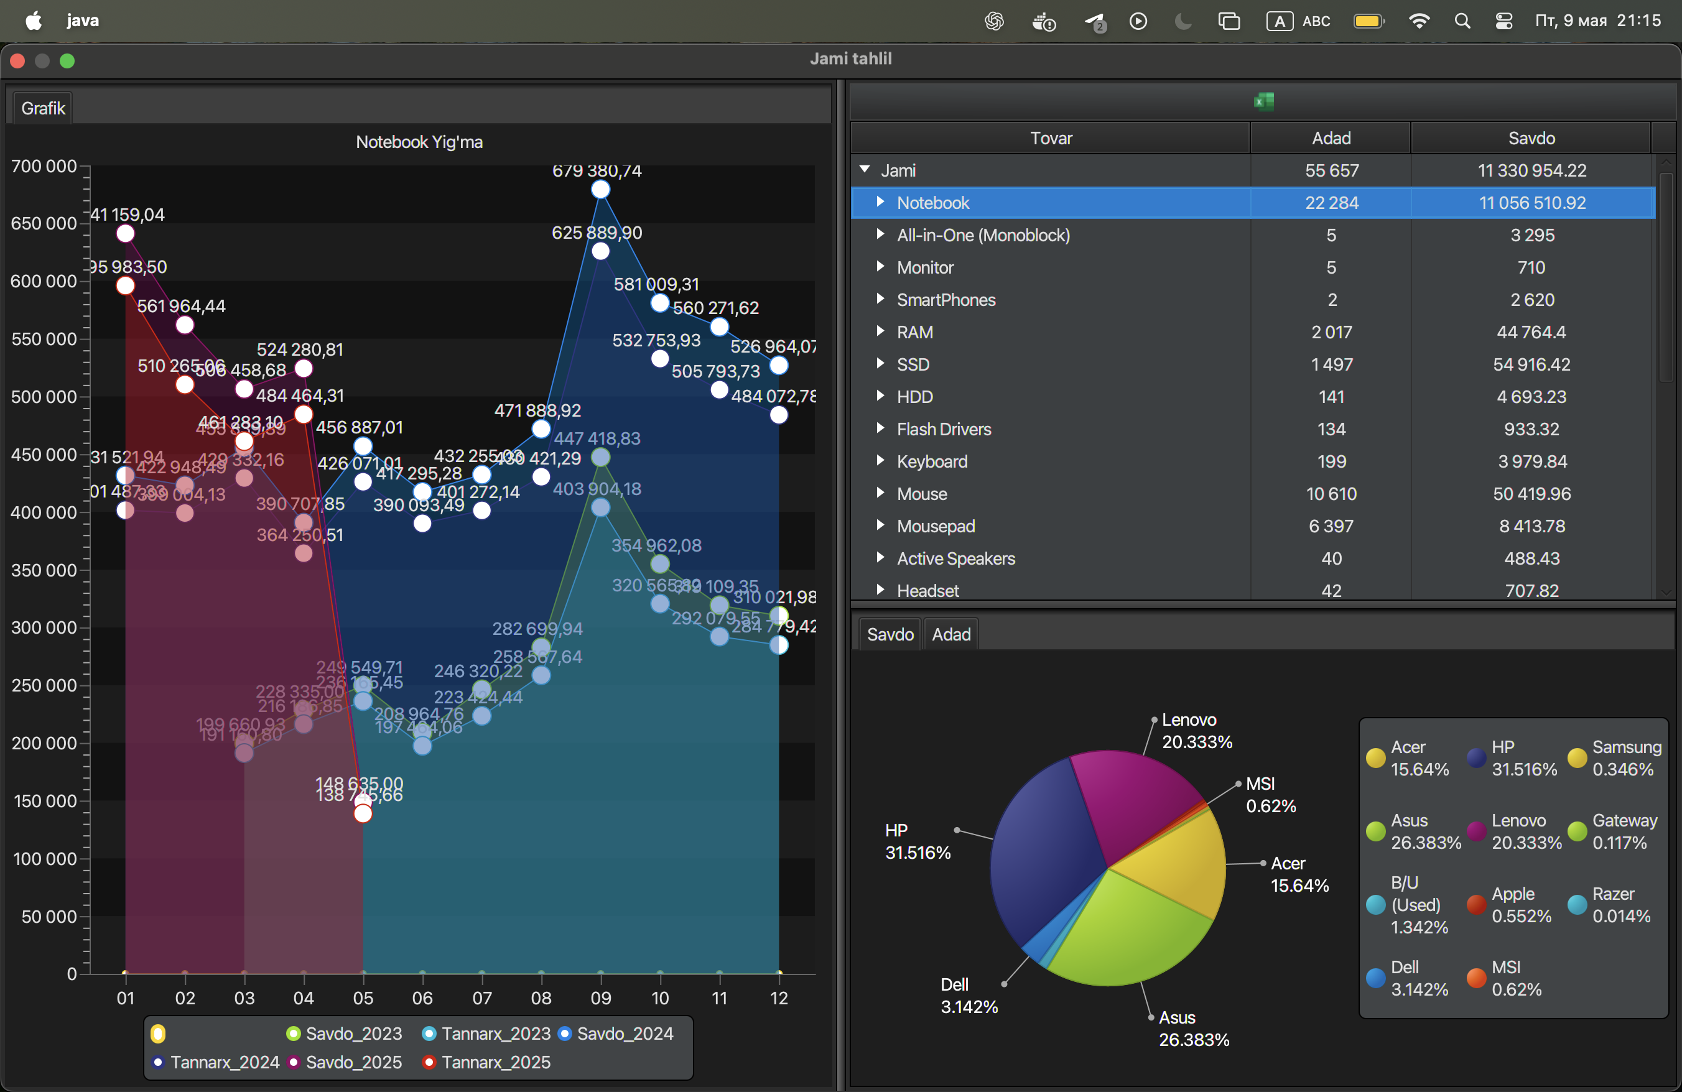The image size is (1682, 1092).
Task: Open Control Center in menu bar
Action: 1504,21
